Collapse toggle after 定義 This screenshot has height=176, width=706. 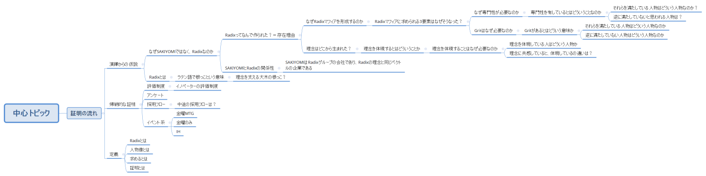124,155
